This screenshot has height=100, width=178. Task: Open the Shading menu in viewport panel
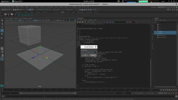coord(11,19)
